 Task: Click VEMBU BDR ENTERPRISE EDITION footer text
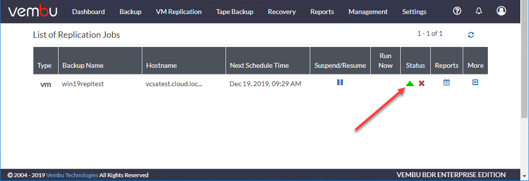point(451,175)
